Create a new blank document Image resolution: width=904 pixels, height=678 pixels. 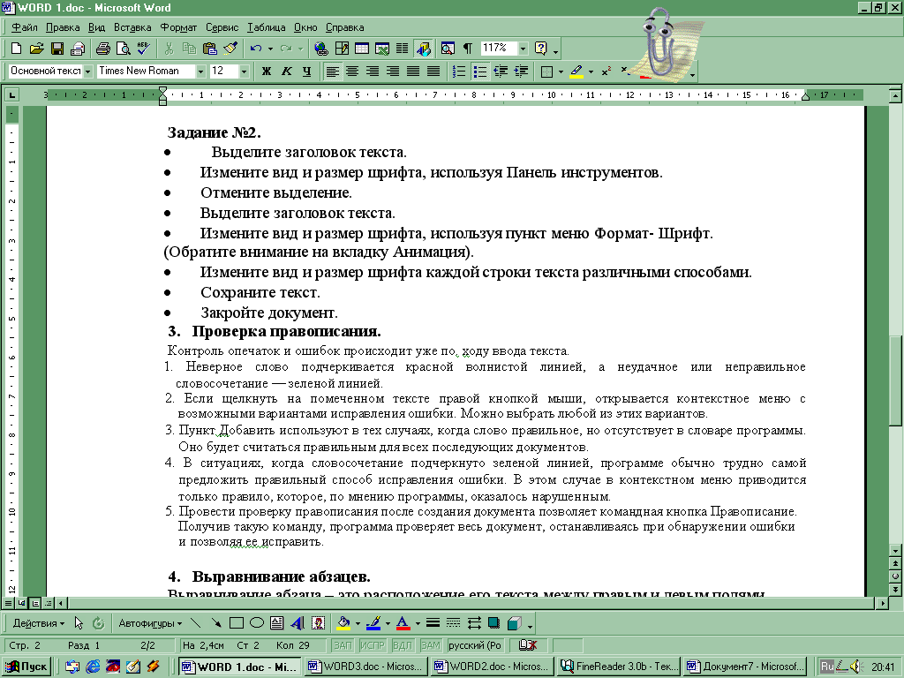coord(17,49)
